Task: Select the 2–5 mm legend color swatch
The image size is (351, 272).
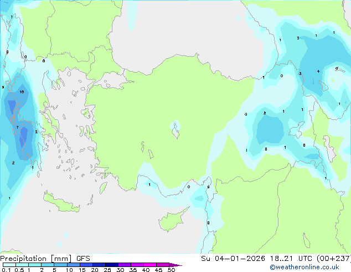Action: (48, 265)
